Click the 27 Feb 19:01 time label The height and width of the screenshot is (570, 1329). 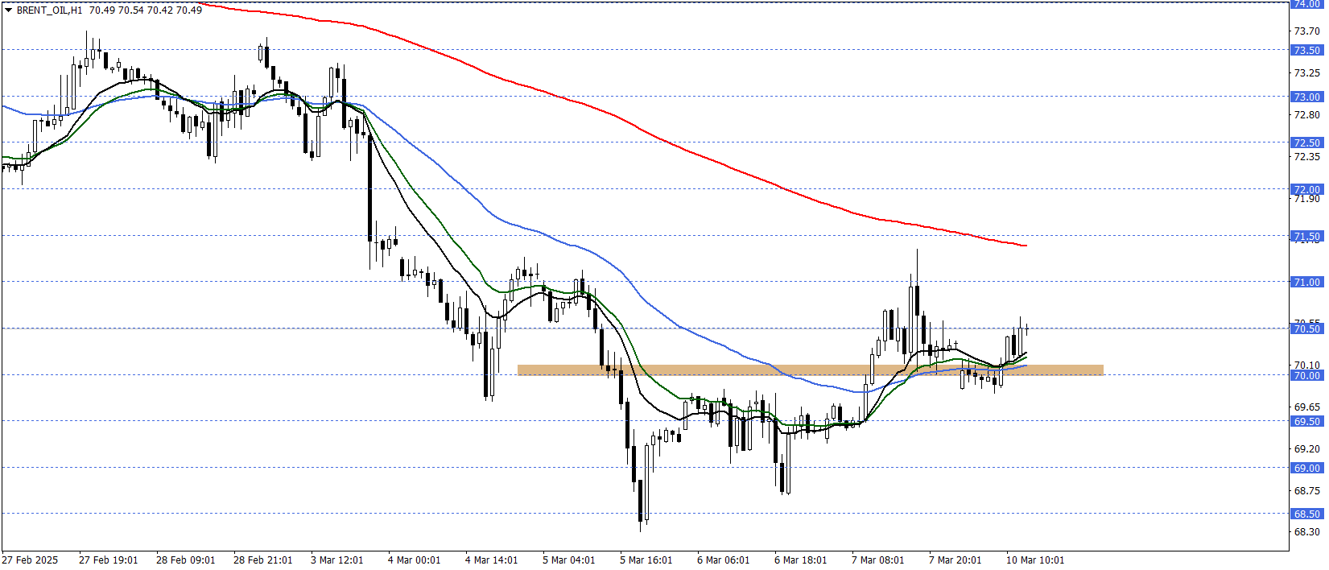click(x=109, y=560)
